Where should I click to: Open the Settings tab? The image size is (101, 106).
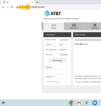tap(95, 26)
